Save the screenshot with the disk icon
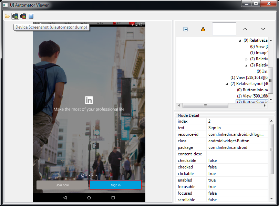Image resolution: width=279 pixels, height=206 pixels. pyautogui.click(x=31, y=16)
